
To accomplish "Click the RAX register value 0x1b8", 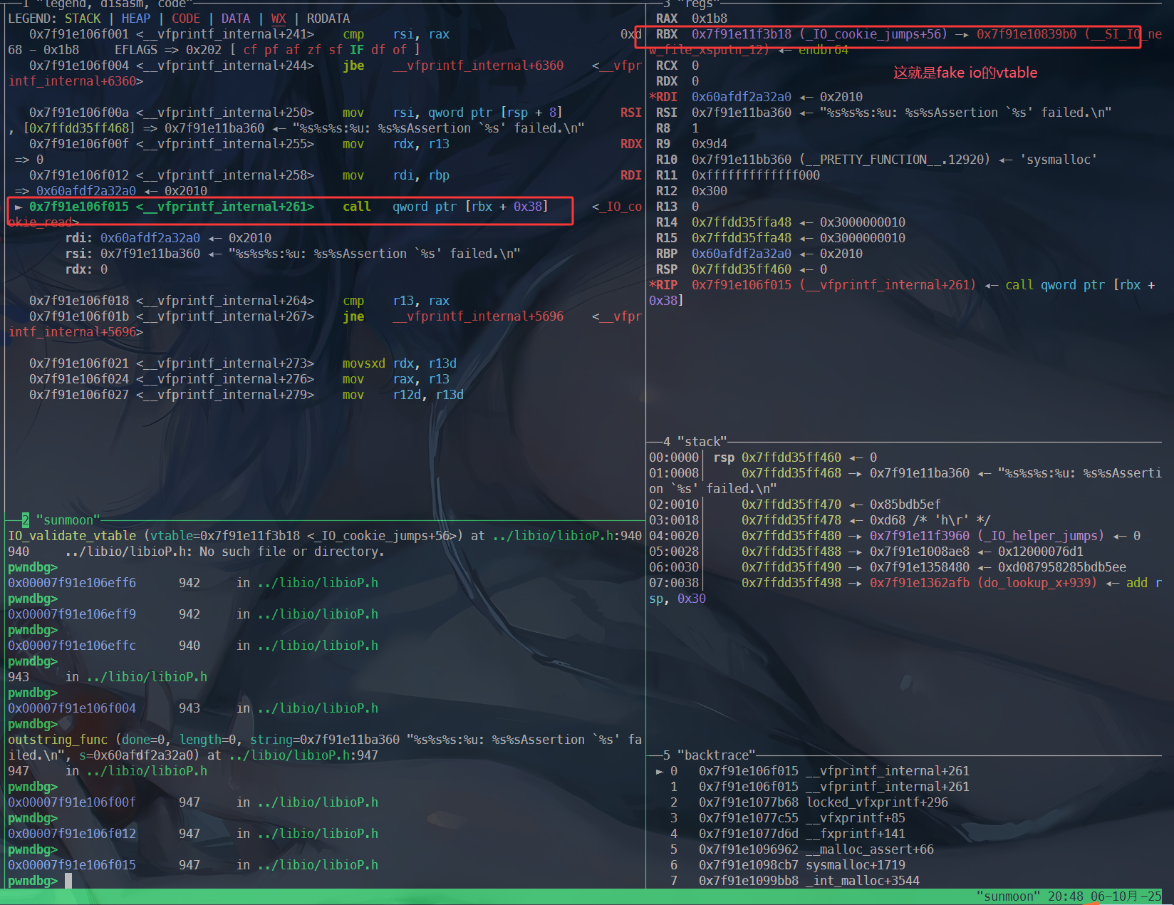I will click(710, 19).
